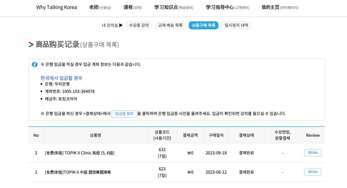This screenshot has width=347, height=188.
Task: Open the 学习指导中心 (고객센터) menu
Action: pos(227,7)
